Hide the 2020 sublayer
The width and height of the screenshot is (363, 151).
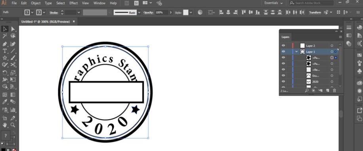283,82
